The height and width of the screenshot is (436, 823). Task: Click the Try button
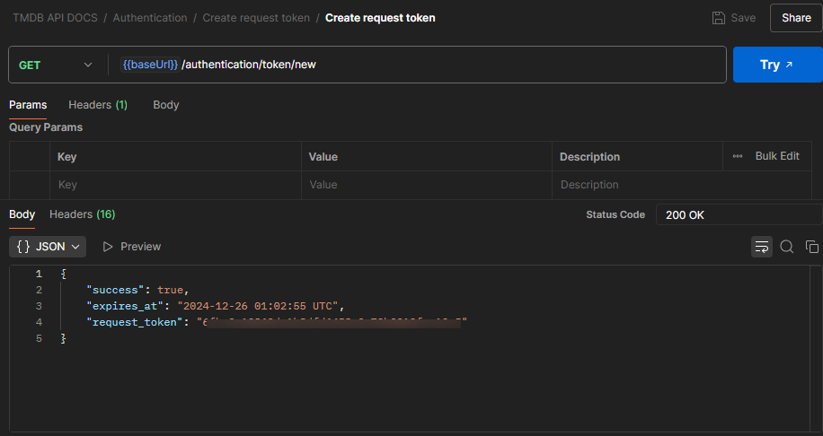click(777, 65)
